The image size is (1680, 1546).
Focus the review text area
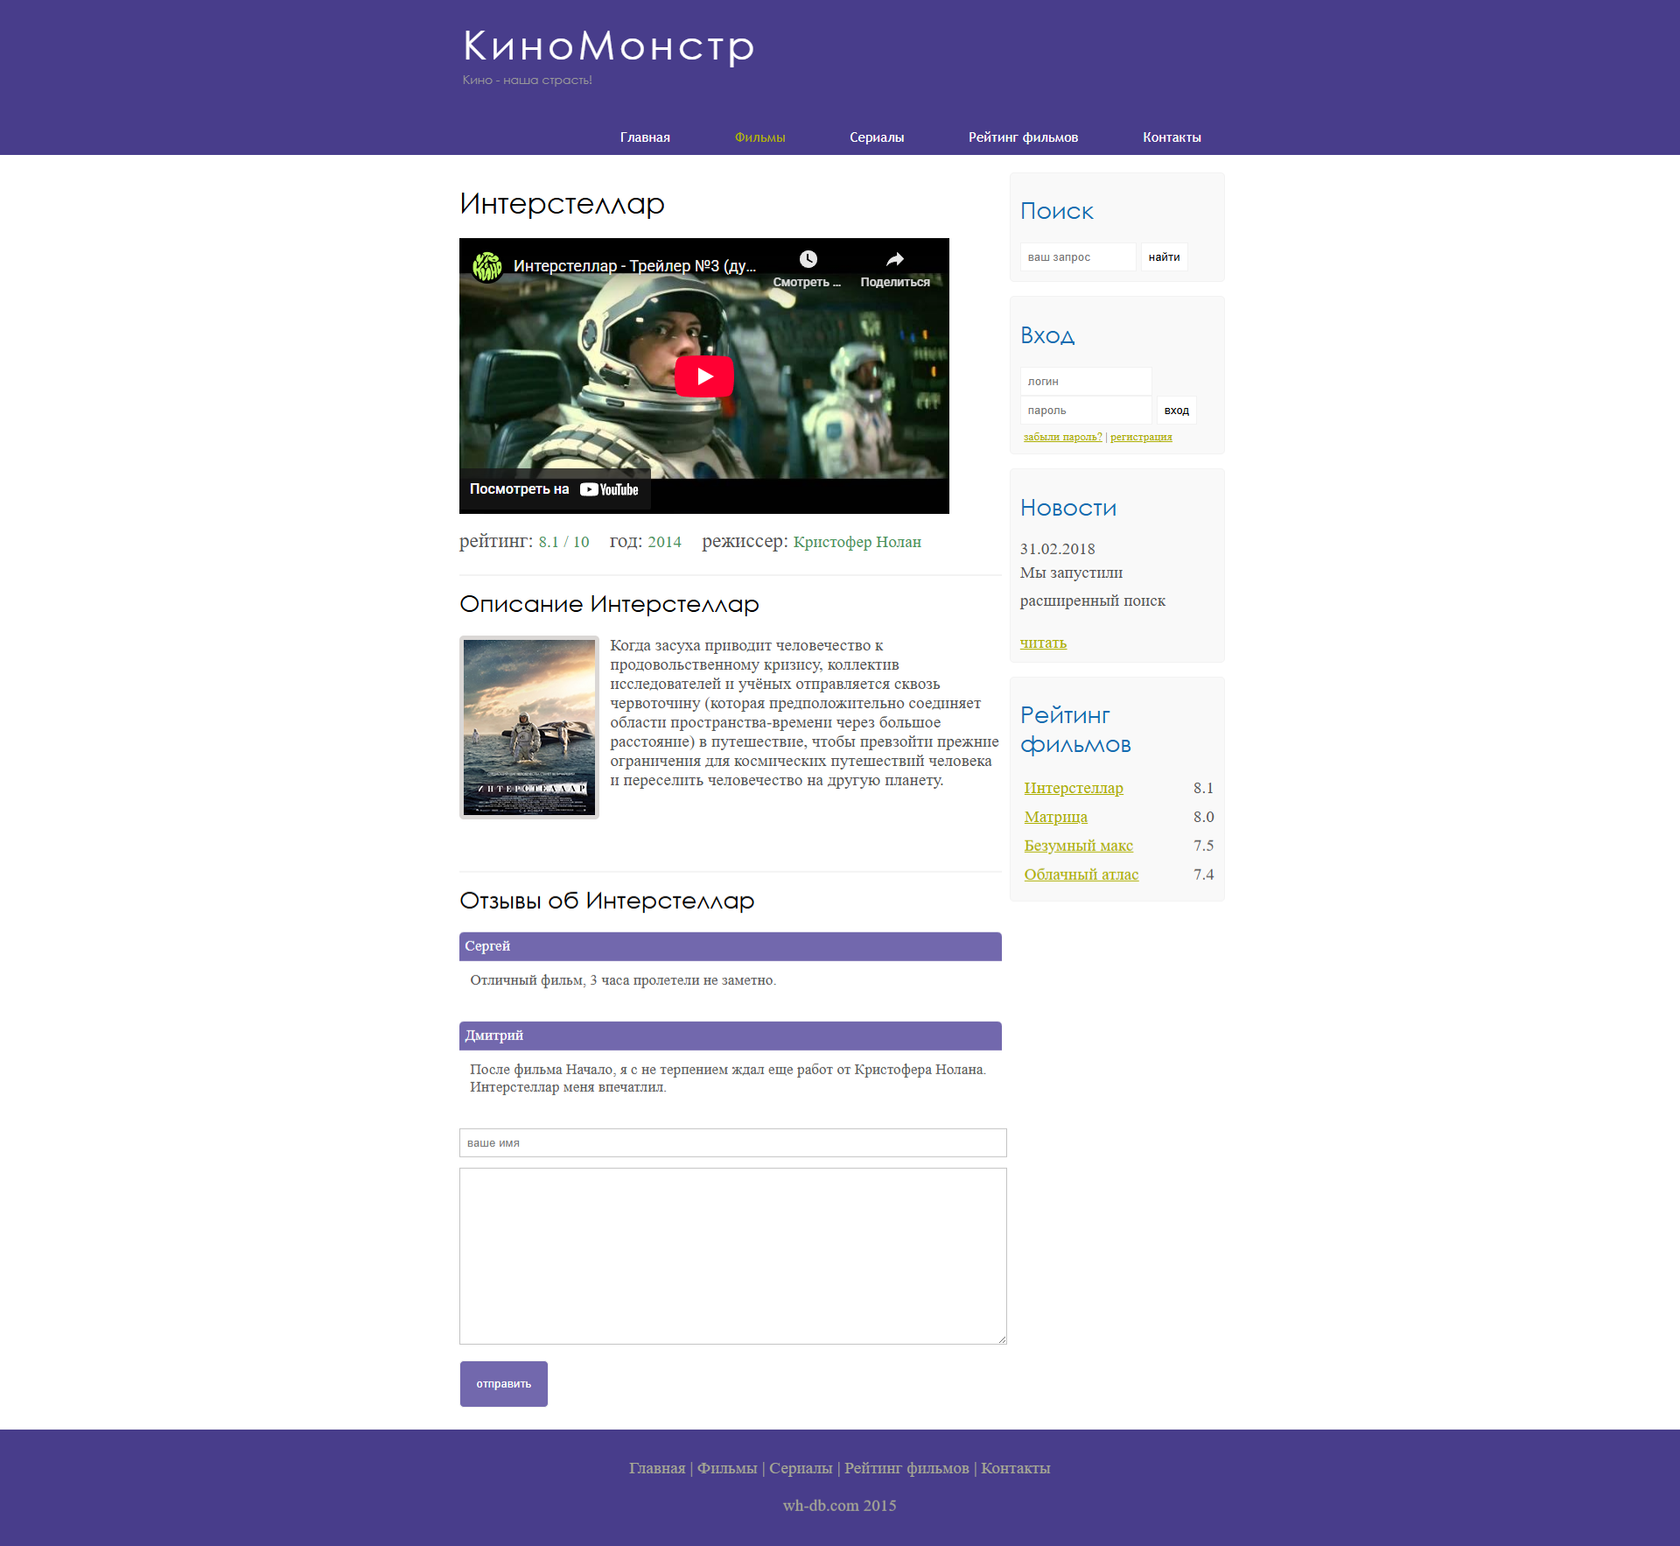[x=732, y=1256]
